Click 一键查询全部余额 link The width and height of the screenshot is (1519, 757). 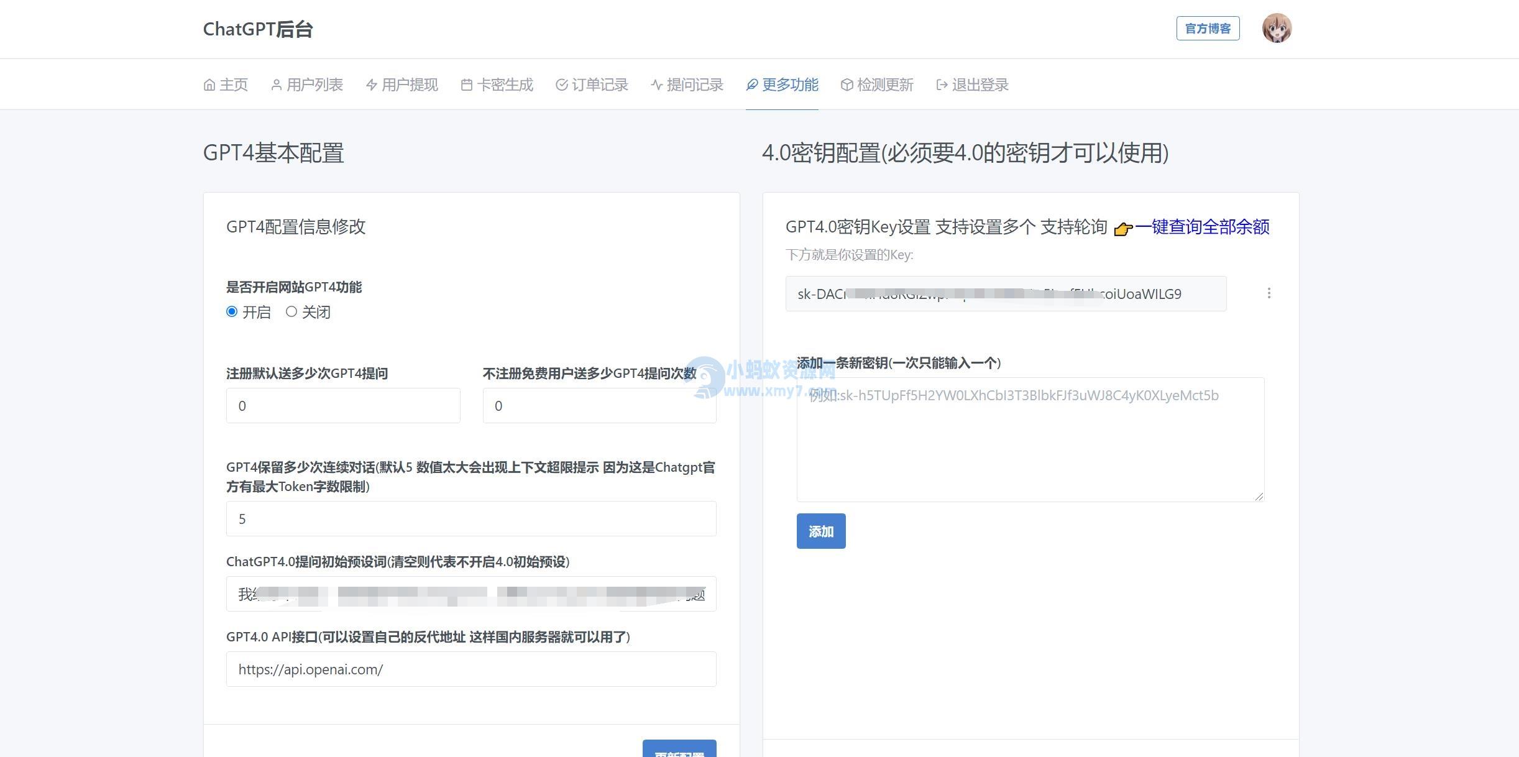click(x=1202, y=227)
